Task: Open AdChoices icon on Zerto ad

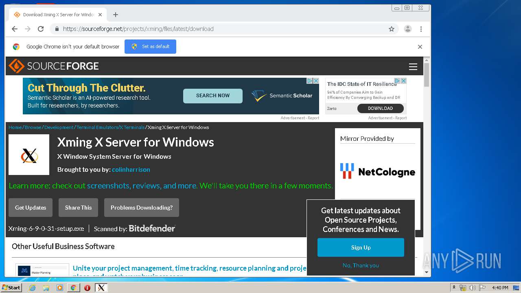Action: (398, 81)
